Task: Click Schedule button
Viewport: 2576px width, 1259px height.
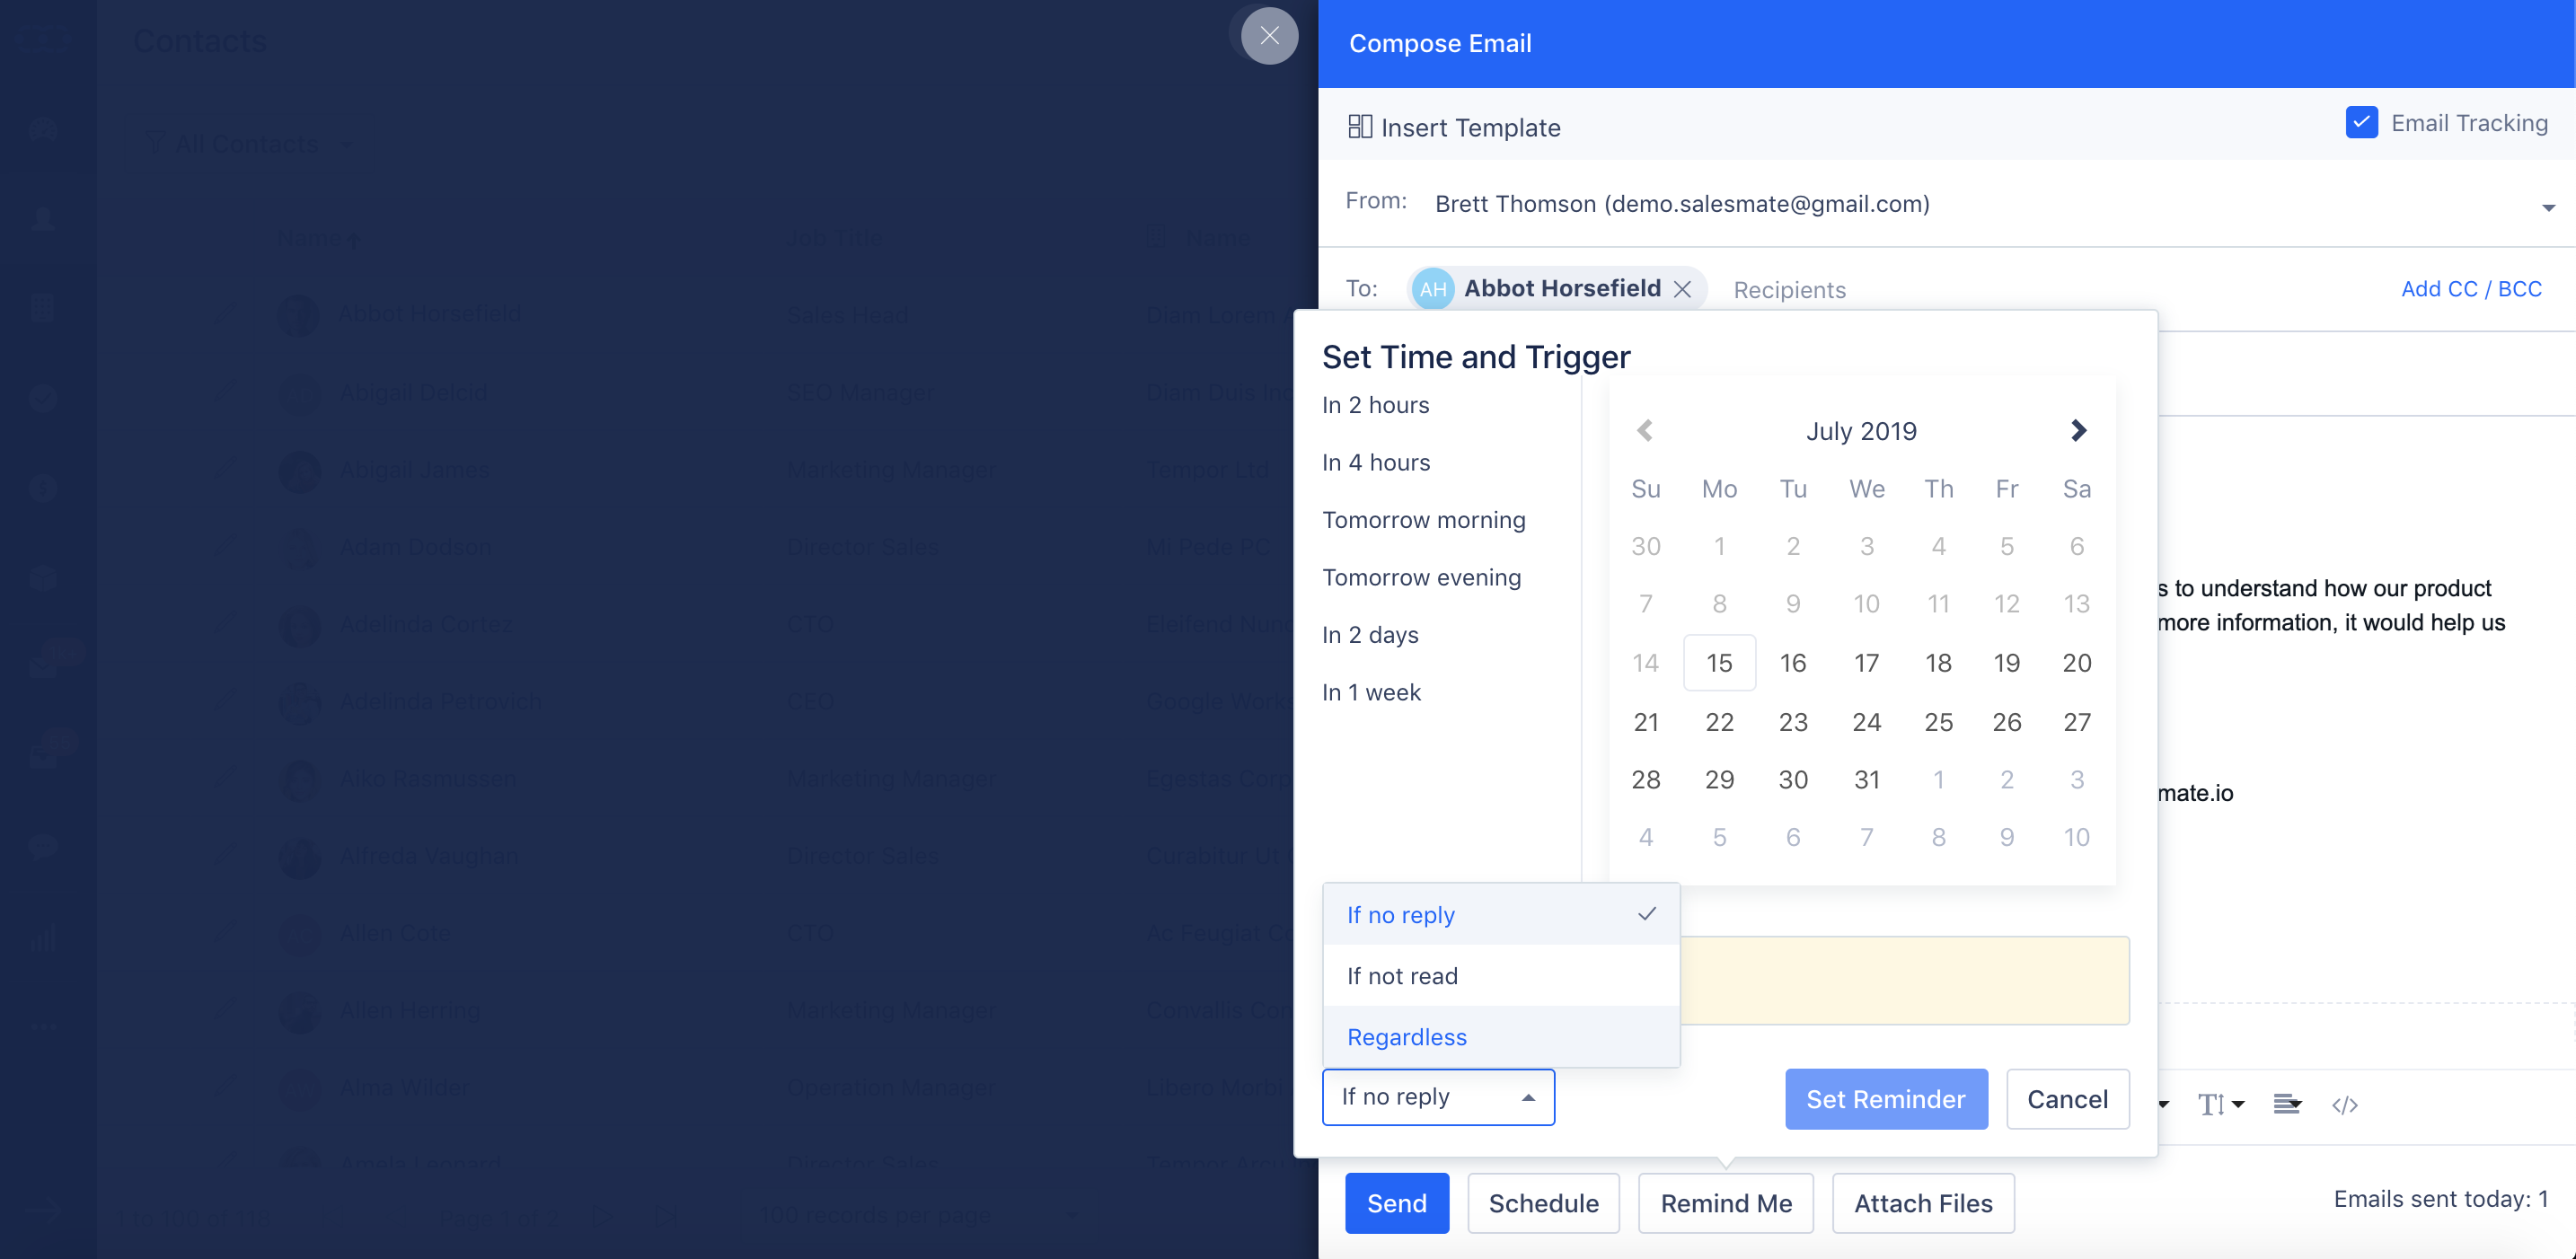Action: pos(1543,1203)
